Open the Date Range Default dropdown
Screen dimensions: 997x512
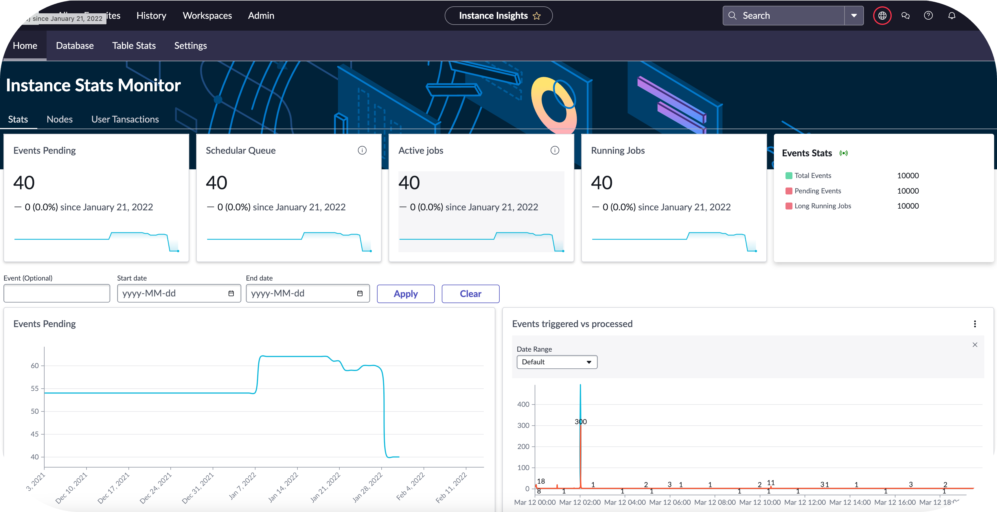point(557,362)
